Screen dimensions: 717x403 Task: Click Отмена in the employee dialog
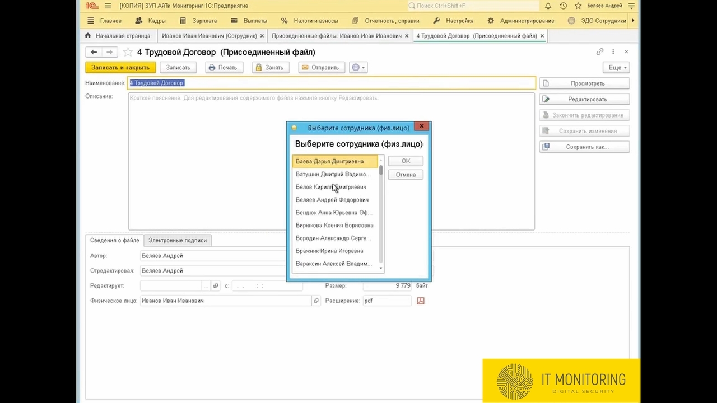click(x=406, y=175)
